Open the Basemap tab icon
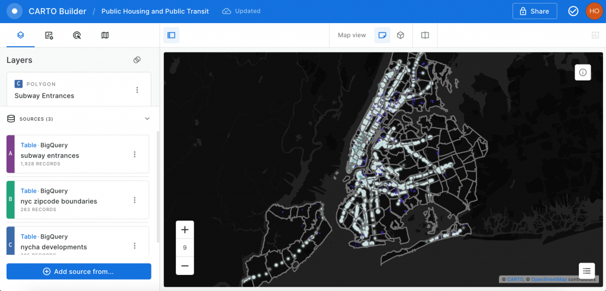Viewport: 606px width, 291px height. coord(105,35)
